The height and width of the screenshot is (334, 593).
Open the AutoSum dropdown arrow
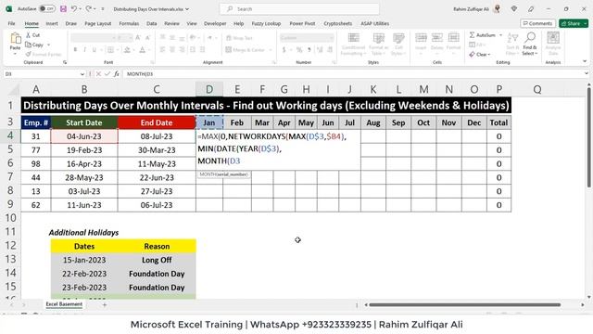click(x=500, y=35)
